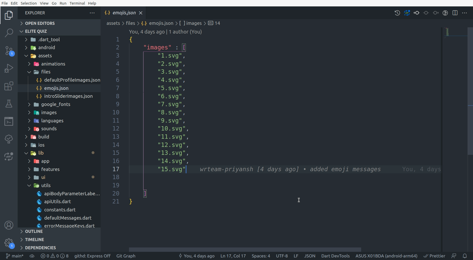Open the Manage settings gear

pyautogui.click(x=9, y=243)
